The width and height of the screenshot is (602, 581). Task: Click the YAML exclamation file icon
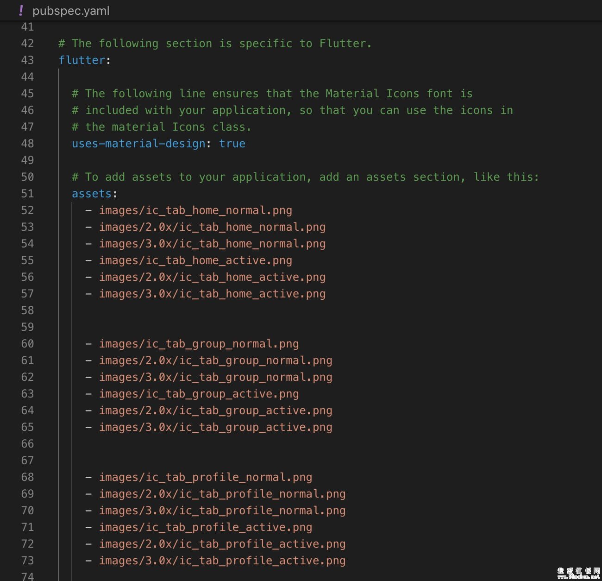pos(21,10)
